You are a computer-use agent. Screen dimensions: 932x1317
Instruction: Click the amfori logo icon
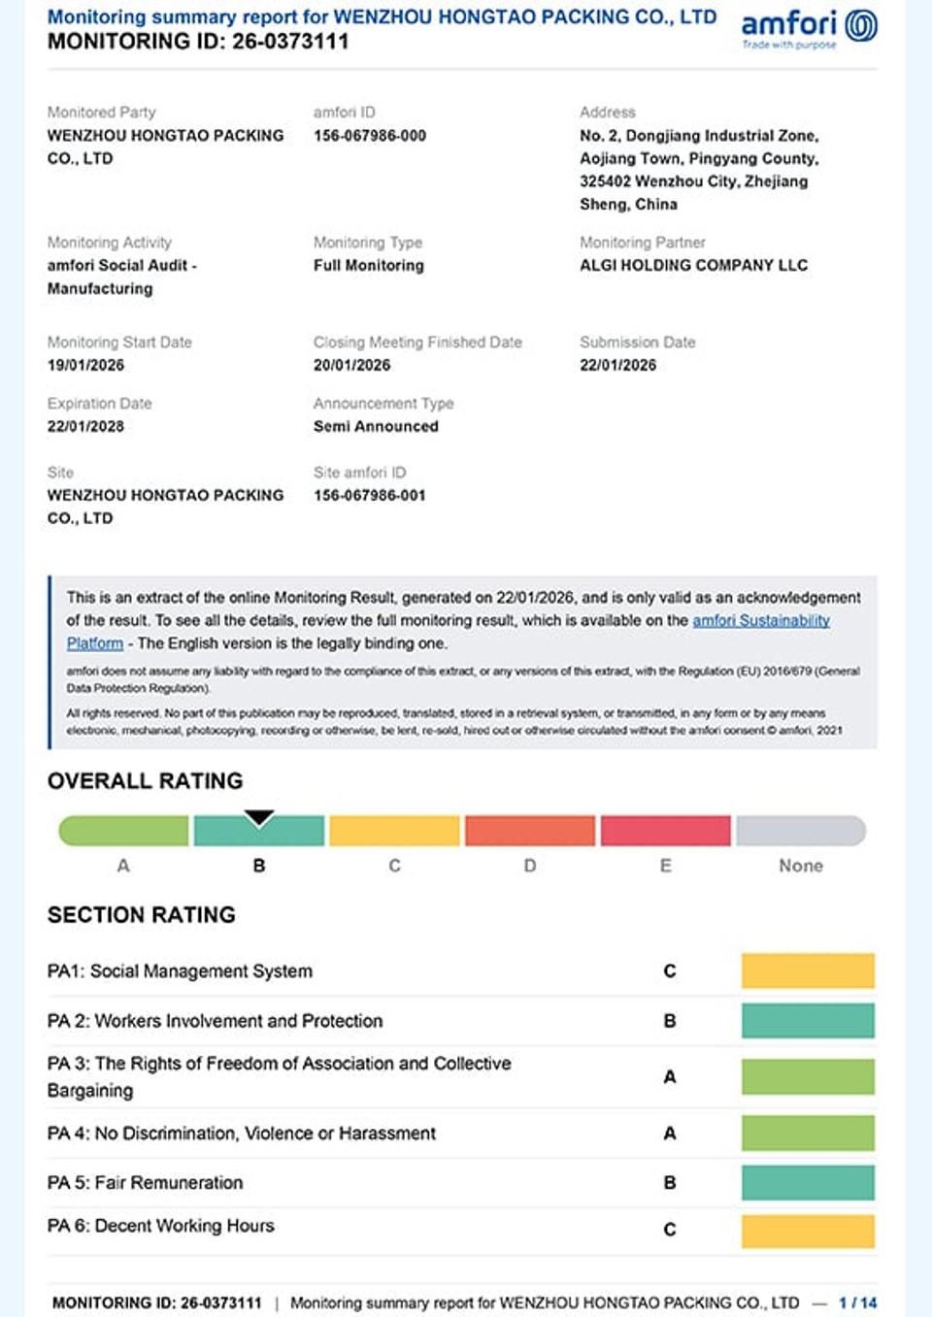[x=861, y=26]
